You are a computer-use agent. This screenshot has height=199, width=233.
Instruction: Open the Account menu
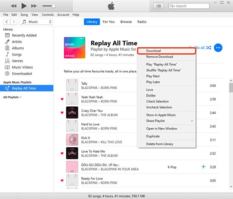point(63,15)
